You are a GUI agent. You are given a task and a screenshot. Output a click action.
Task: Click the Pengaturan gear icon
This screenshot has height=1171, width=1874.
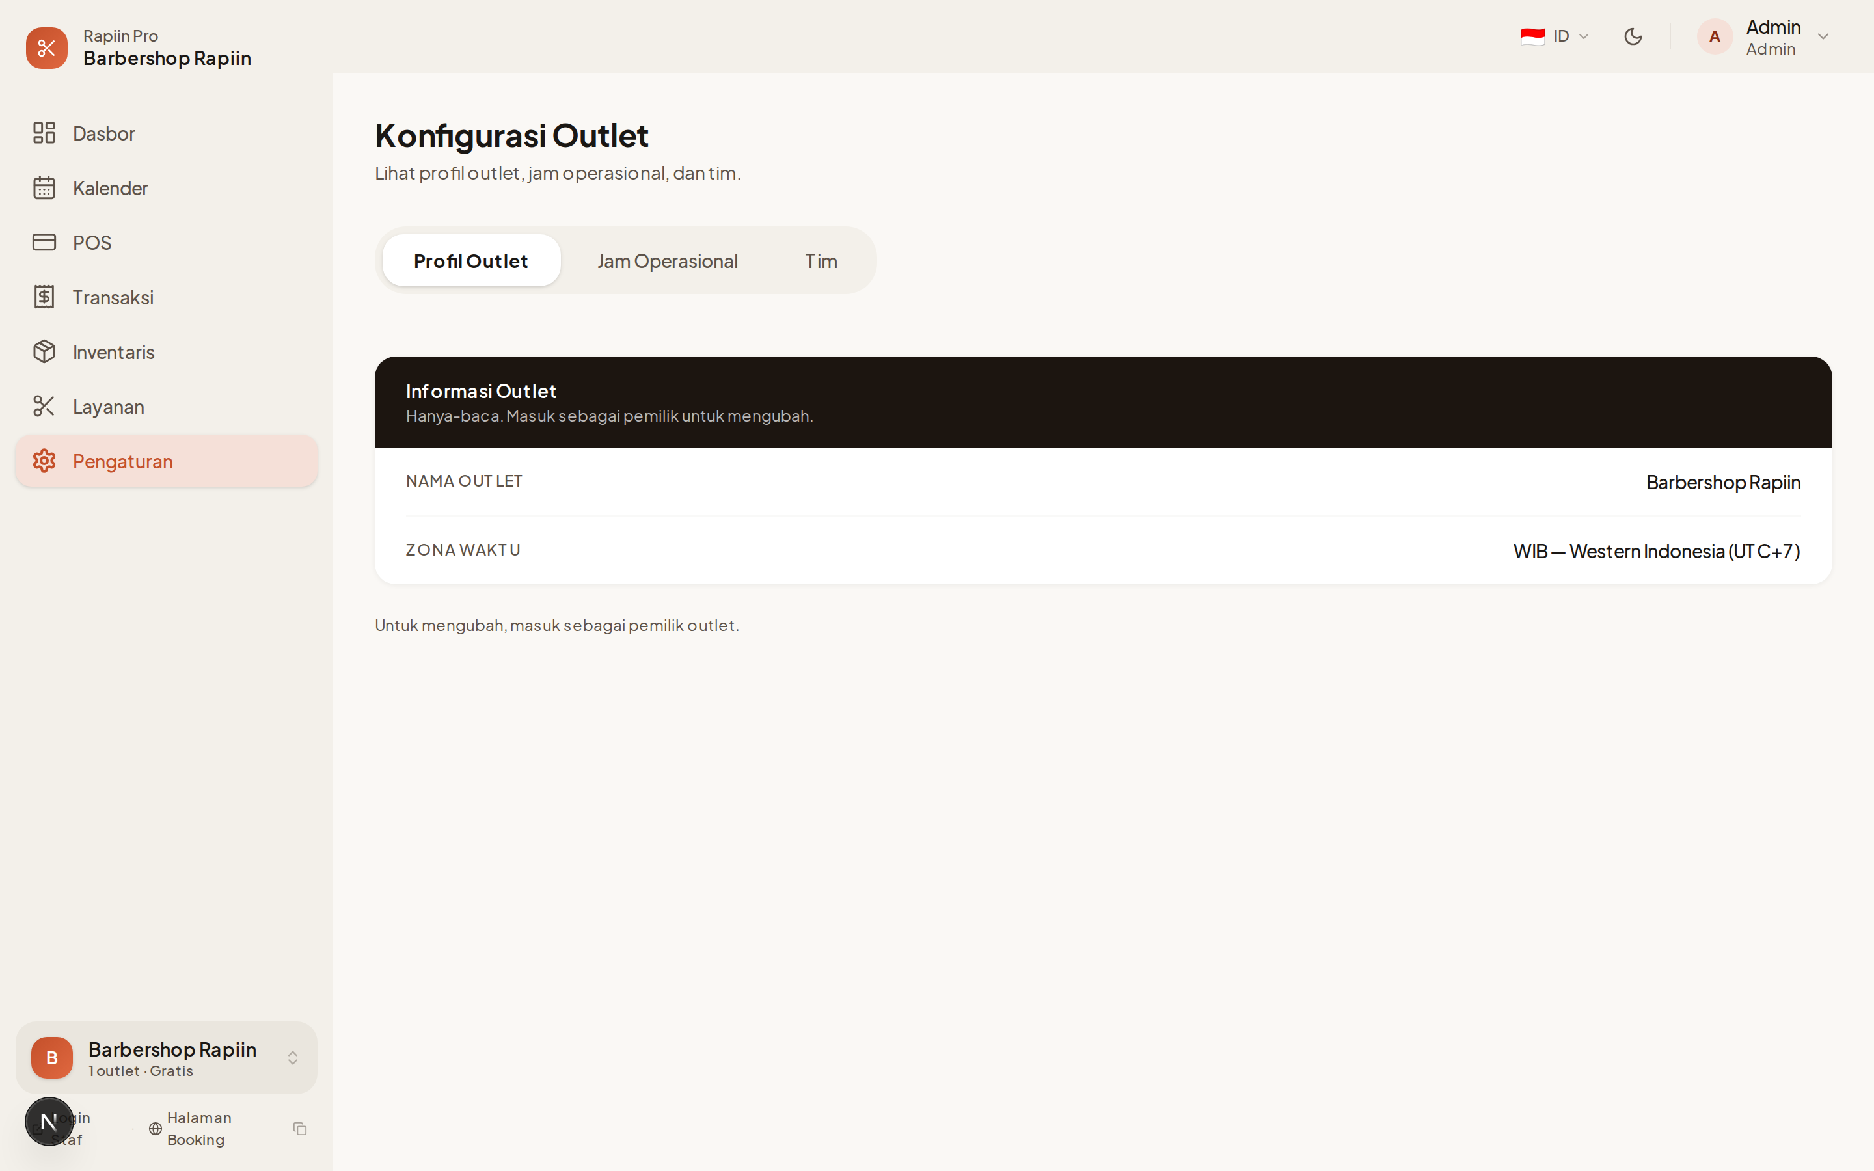44,461
